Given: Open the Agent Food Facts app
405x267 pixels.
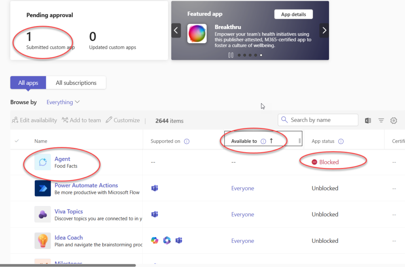Looking at the screenshot, I should coord(62,159).
